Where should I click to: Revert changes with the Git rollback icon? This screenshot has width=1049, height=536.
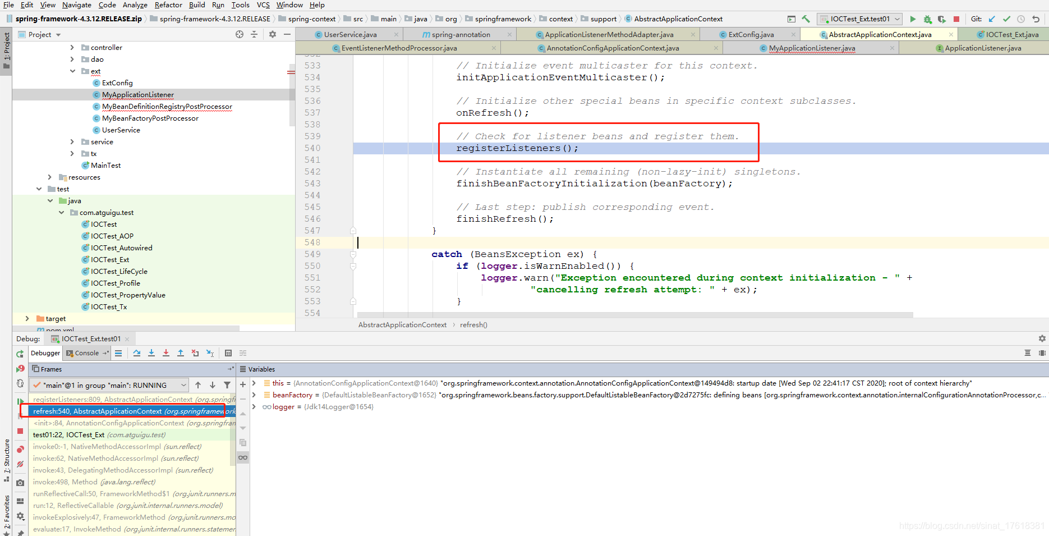click(1036, 19)
